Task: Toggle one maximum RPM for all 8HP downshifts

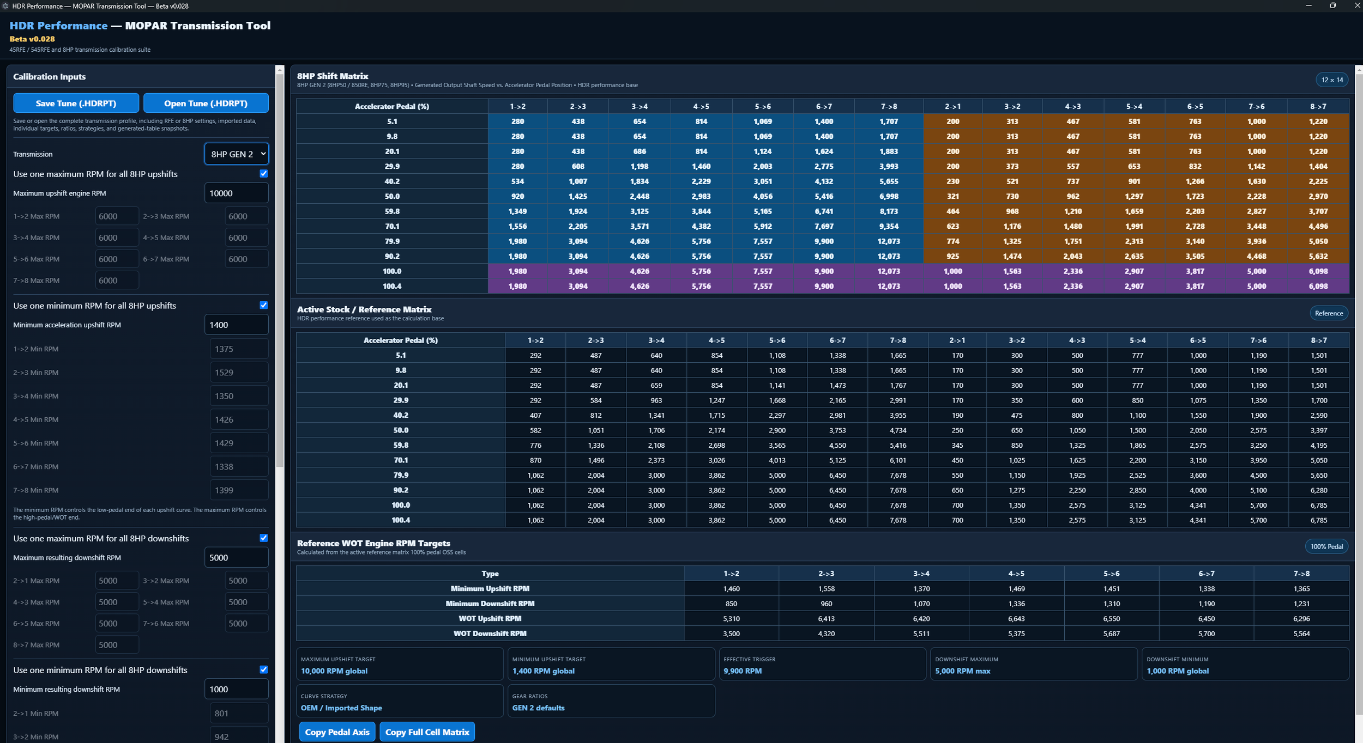Action: (x=264, y=538)
